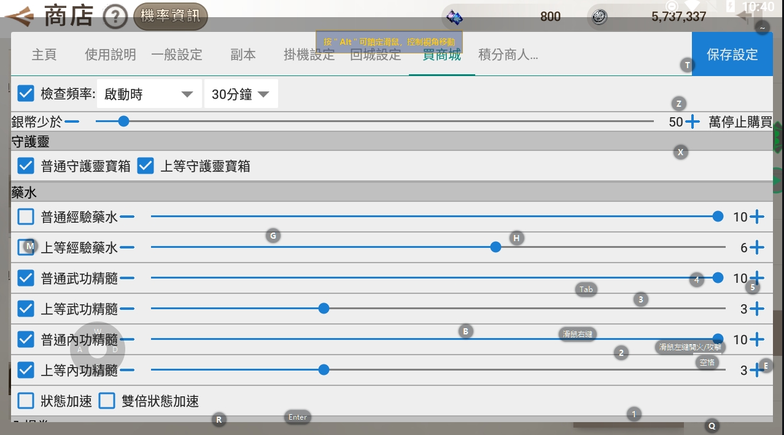
Task: Check the 狀態加速 checkbox
Action: coord(25,401)
